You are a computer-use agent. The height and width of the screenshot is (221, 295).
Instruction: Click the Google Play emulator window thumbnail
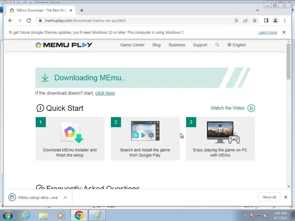coord(145,131)
